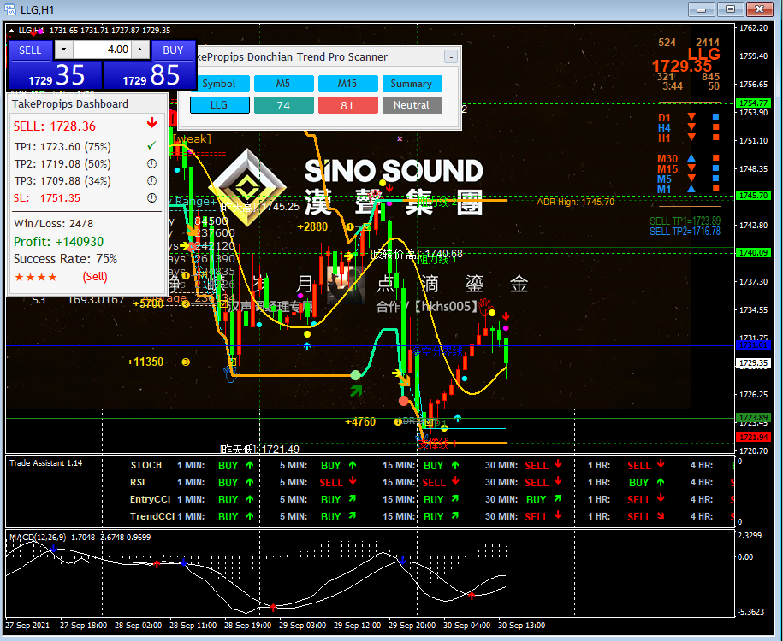This screenshot has width=783, height=641.
Task: Click the M15 down triangle trend indicator
Action: pos(691,168)
